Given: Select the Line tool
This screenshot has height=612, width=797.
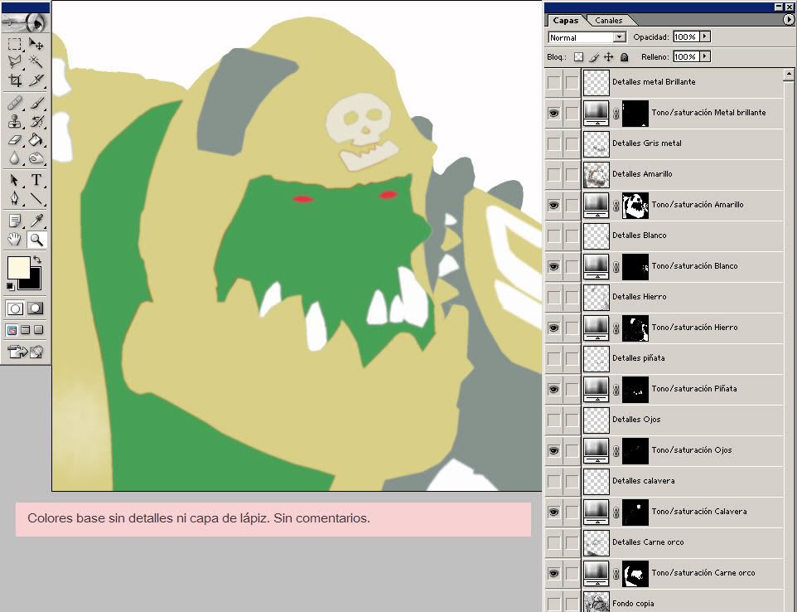Looking at the screenshot, I should (36, 198).
